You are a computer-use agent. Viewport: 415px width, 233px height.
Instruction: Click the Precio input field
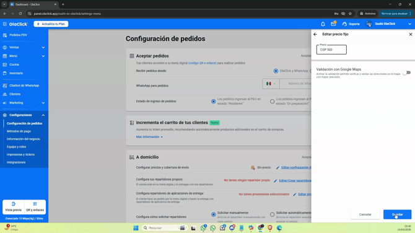click(331, 50)
